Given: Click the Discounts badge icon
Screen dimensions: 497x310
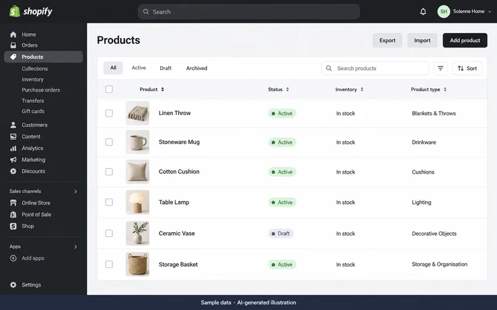Looking at the screenshot, I should coord(13,171).
